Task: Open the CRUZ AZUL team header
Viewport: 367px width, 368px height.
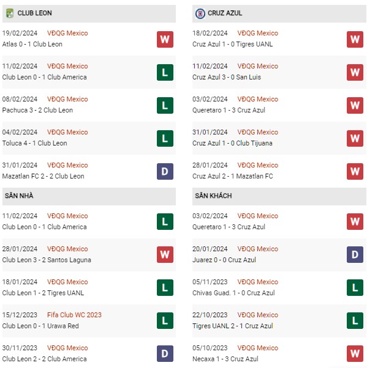Action: coord(279,13)
